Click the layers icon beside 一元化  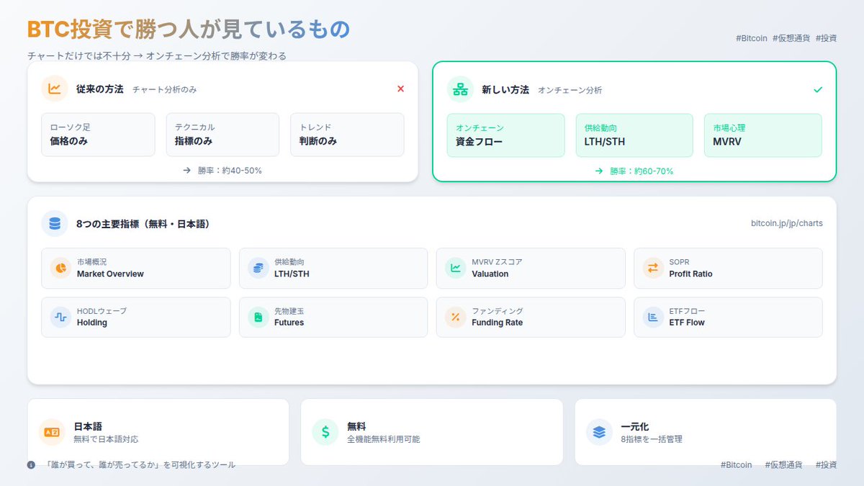[x=599, y=432]
